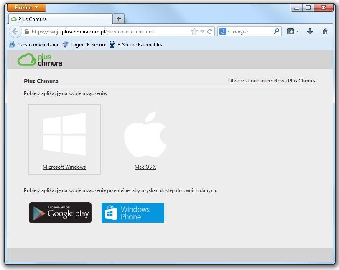Bookmark this page with the star icon
The image size is (339, 270).
pyautogui.click(x=194, y=32)
